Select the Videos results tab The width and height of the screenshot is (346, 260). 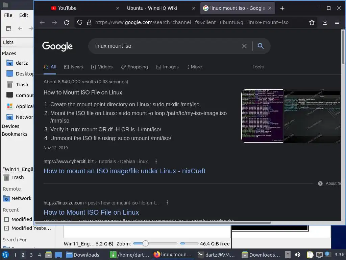(x=102, y=67)
